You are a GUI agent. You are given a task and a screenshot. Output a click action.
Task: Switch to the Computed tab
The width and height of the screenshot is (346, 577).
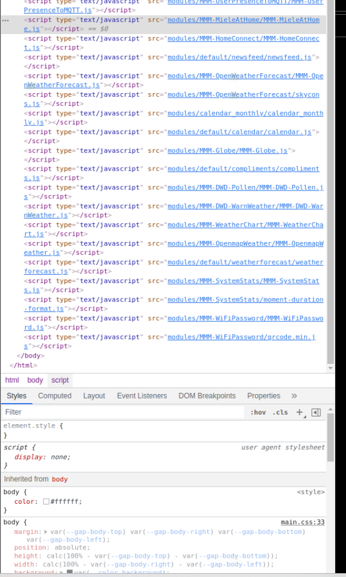point(55,396)
